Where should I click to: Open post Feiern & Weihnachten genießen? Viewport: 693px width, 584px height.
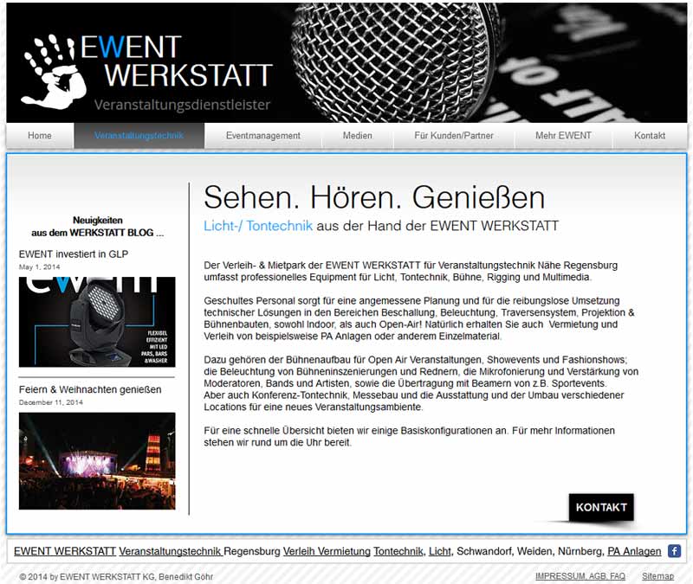[x=90, y=390]
